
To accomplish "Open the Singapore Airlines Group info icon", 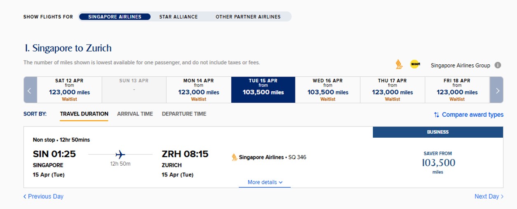I will [x=498, y=65].
